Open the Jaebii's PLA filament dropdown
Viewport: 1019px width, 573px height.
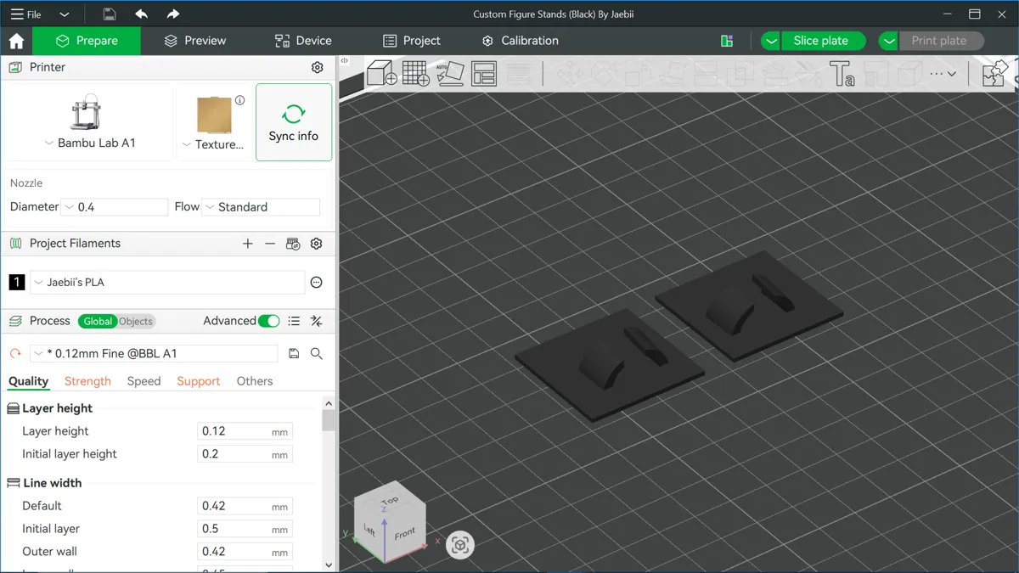(x=167, y=283)
